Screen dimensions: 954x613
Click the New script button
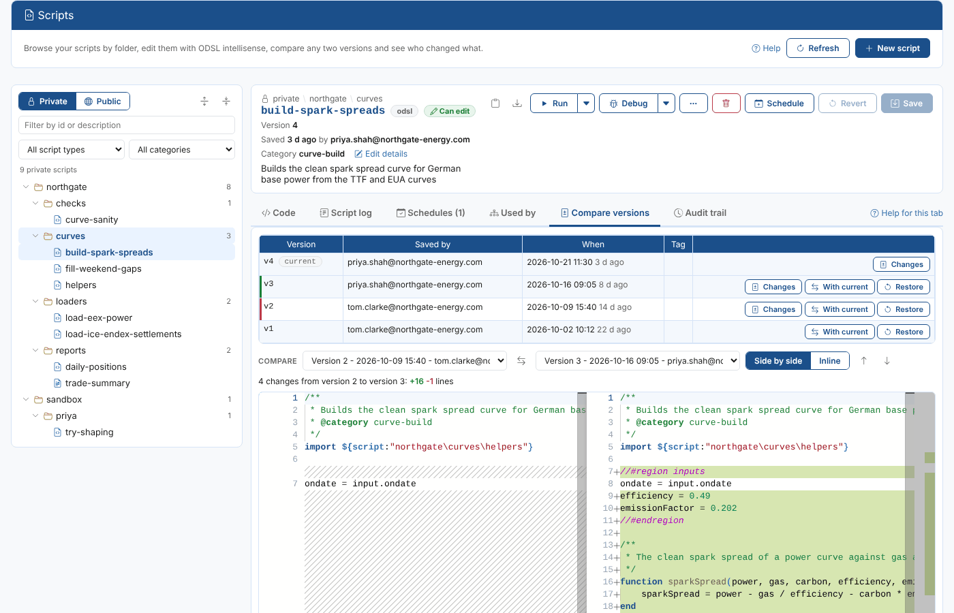point(893,48)
